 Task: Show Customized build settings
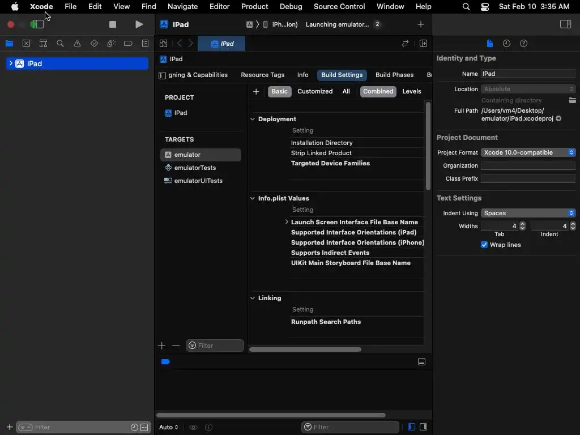pos(315,91)
